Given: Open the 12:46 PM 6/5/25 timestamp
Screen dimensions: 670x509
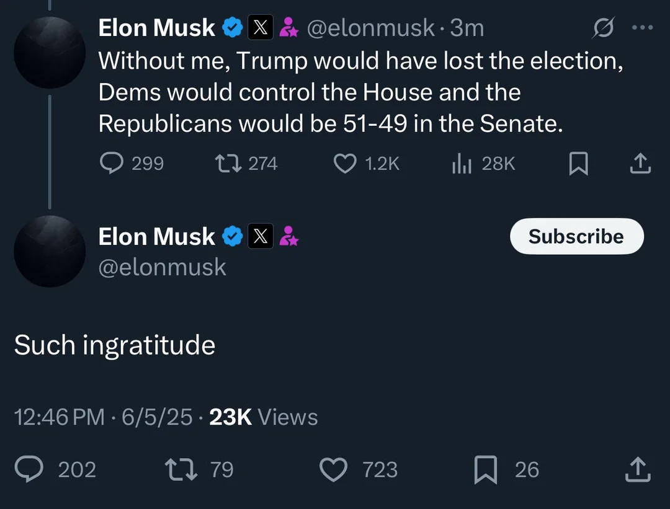Looking at the screenshot, I should point(103,417).
